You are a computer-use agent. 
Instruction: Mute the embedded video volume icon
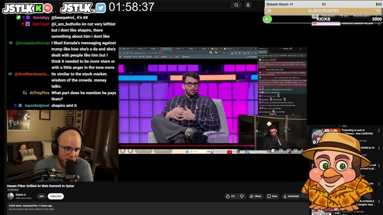click(x=130, y=151)
